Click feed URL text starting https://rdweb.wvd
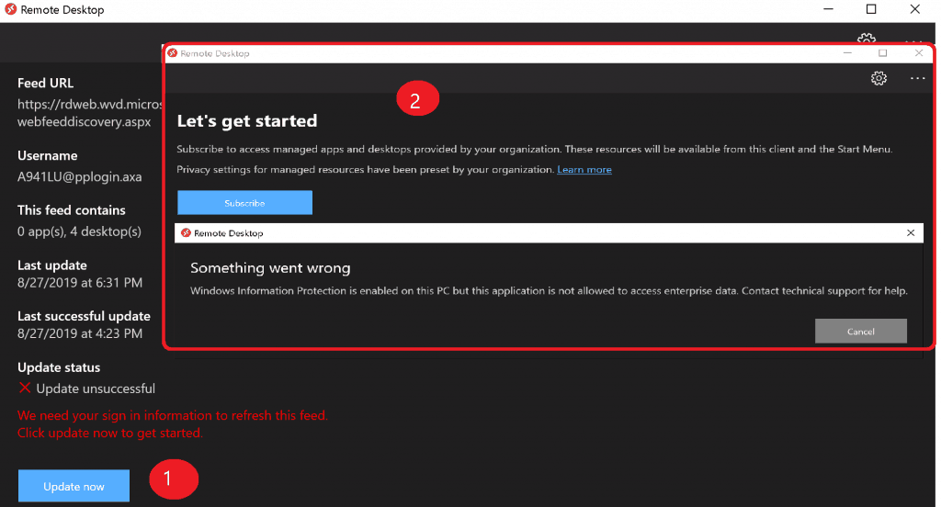 coord(89,104)
